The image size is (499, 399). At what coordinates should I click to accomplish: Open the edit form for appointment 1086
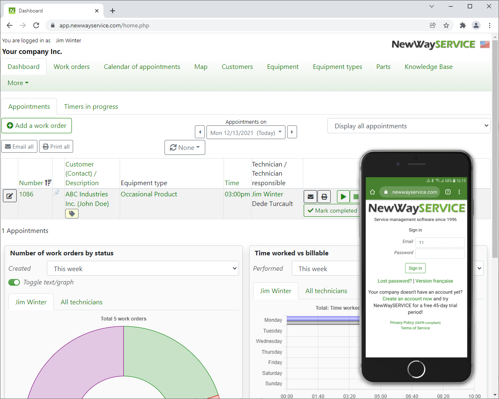10,196
